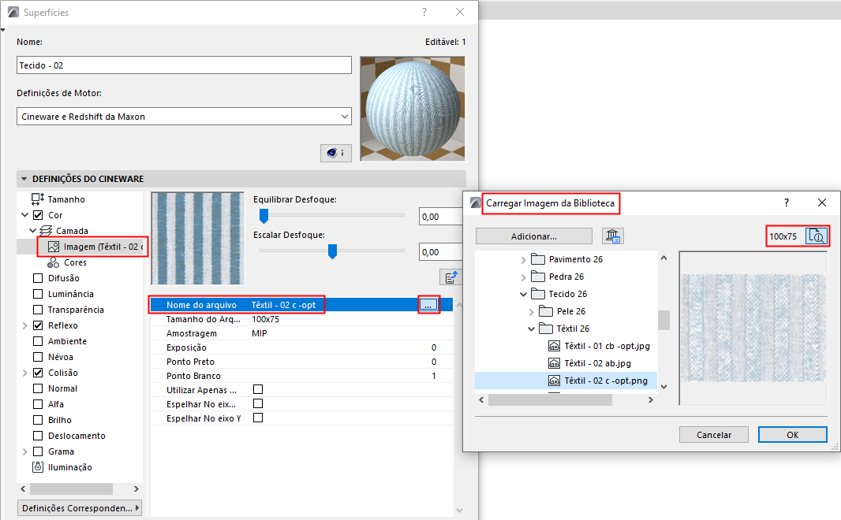Click the image icon of Têxtil - 02 ab.jpg

(554, 363)
